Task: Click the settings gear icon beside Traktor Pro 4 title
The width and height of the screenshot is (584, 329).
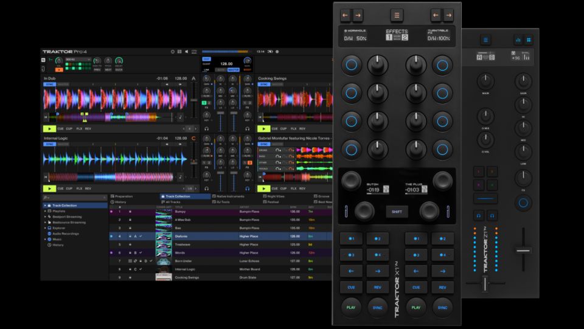Action: point(172,52)
